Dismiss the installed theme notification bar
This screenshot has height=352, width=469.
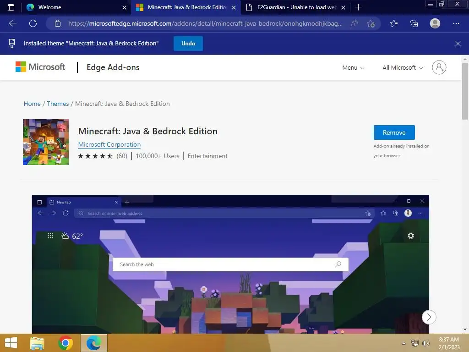click(458, 44)
